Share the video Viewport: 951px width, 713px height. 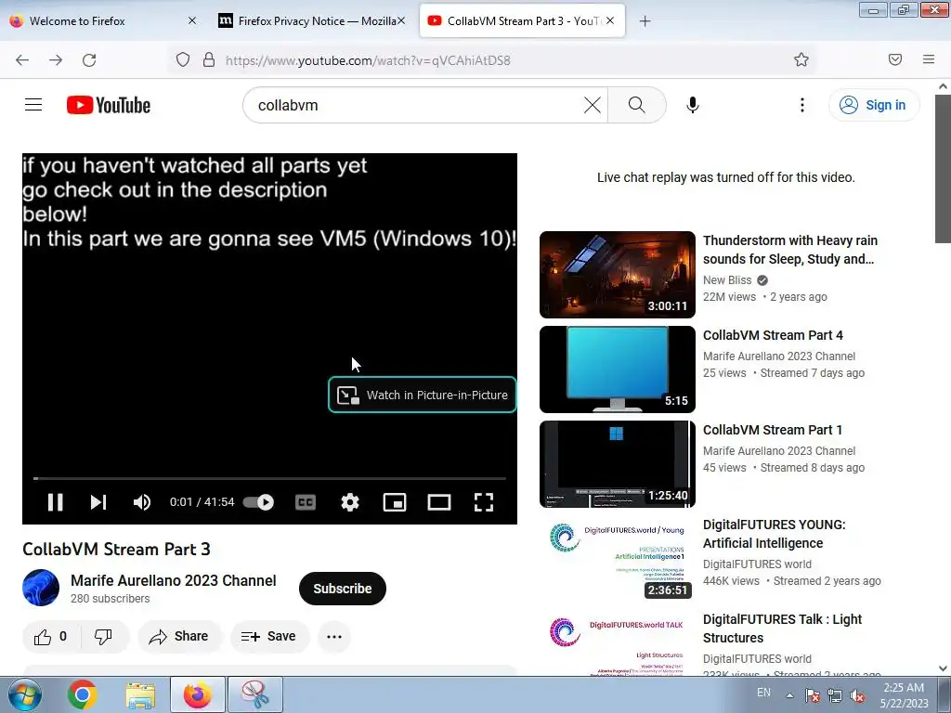pos(179,637)
